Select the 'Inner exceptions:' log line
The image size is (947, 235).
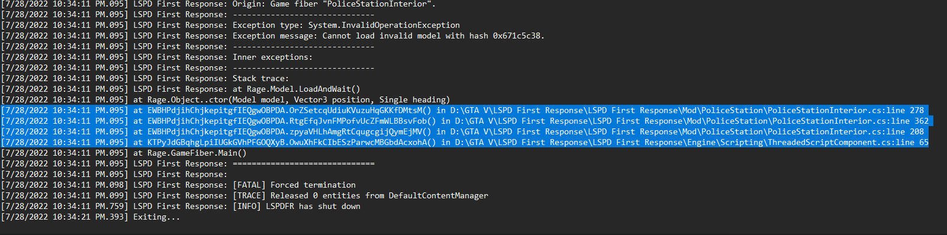coord(157,57)
